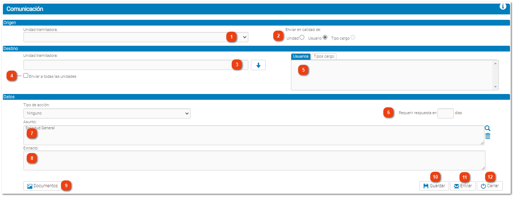Click the Extracto text area
The height and width of the screenshot is (197, 514).
[x=254, y=161]
